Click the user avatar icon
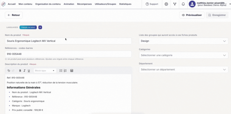 192,4
